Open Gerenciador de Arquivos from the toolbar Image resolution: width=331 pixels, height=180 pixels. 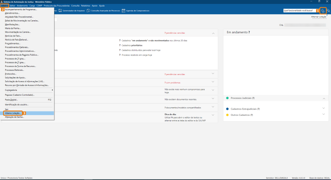pyautogui.click(x=71, y=11)
